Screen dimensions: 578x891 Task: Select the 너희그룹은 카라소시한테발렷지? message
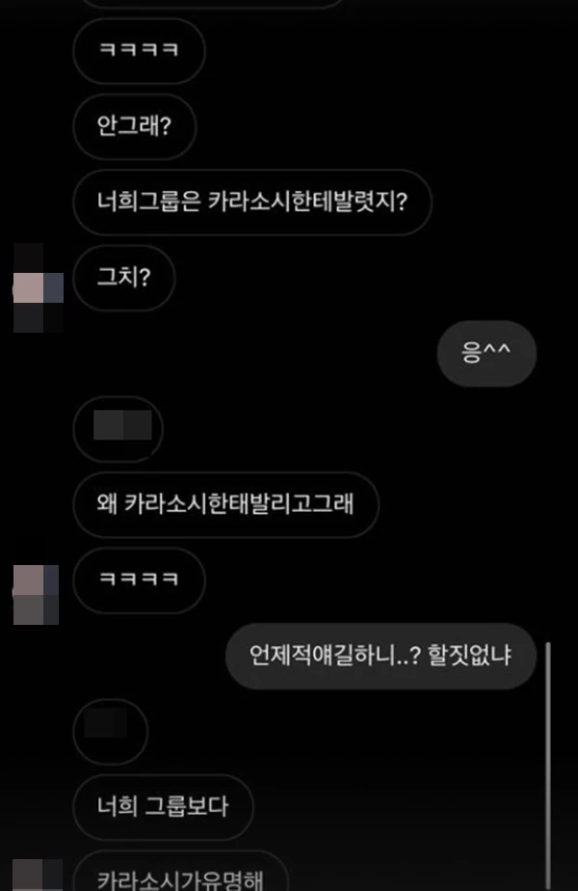252,202
